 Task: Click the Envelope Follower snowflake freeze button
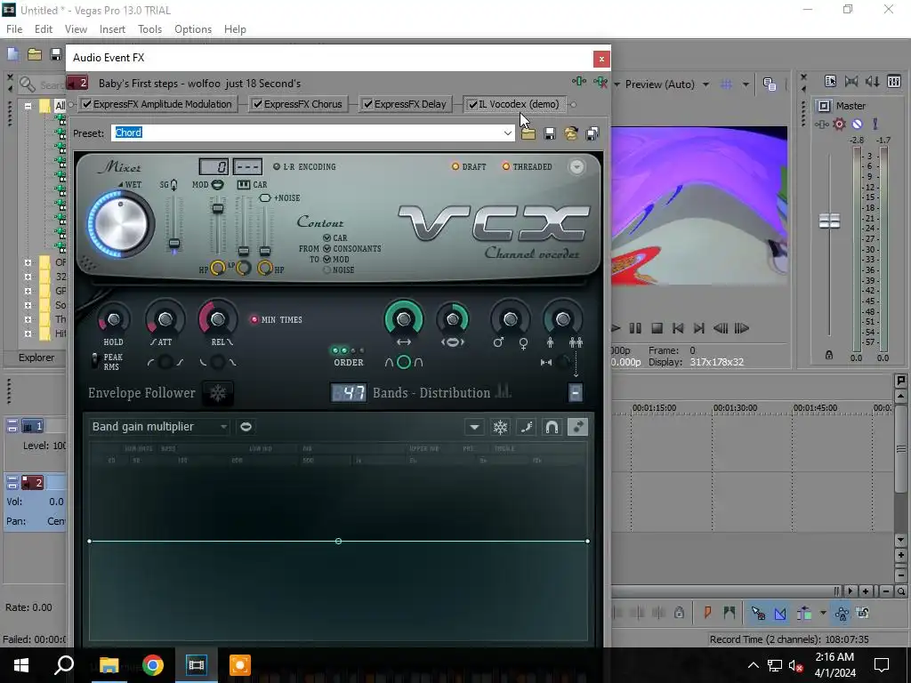[218, 393]
